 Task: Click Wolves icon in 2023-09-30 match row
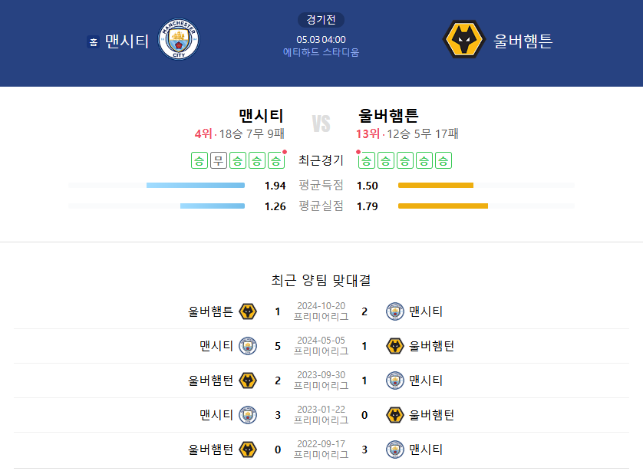coord(248,380)
